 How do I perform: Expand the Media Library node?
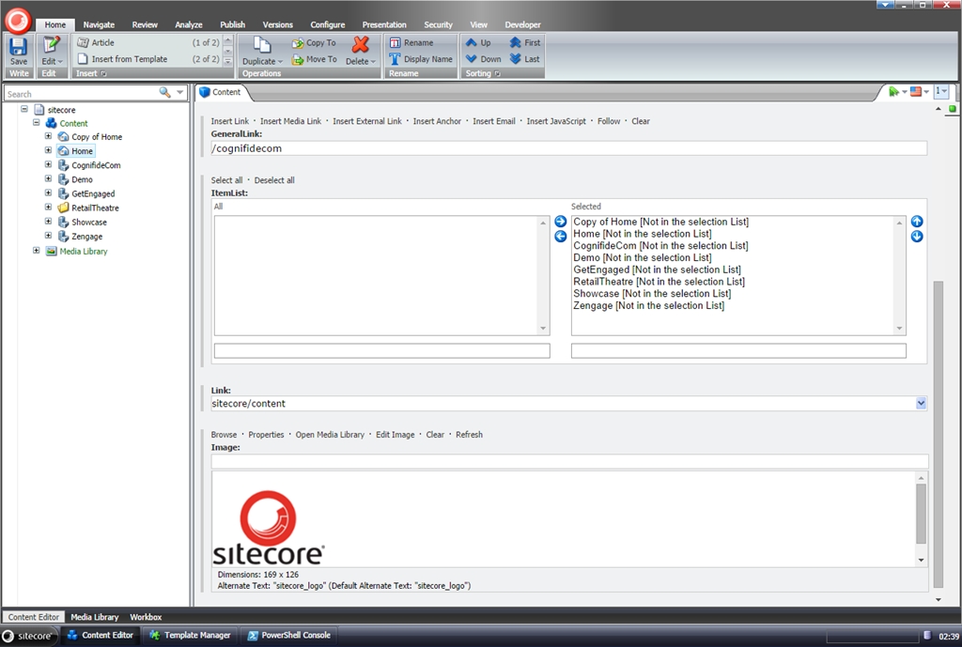(37, 250)
